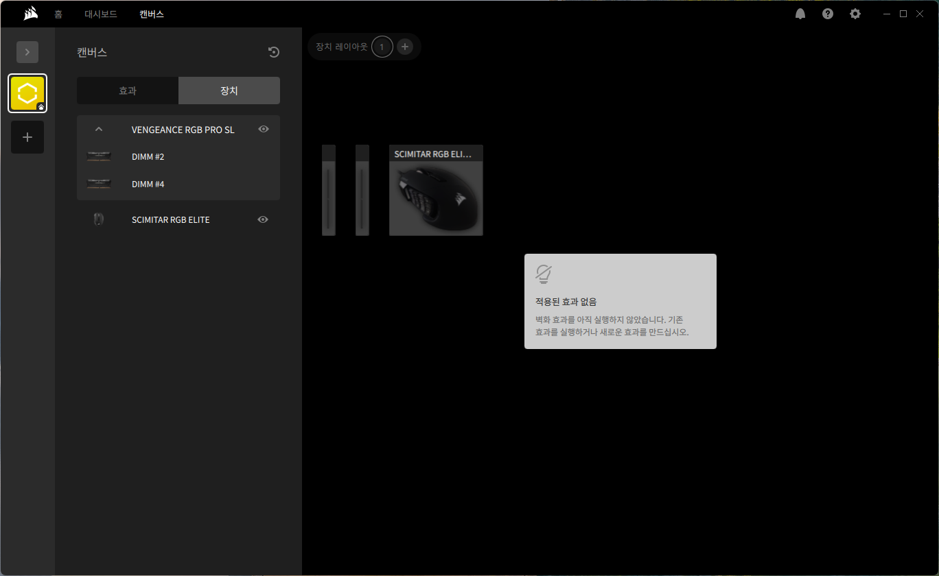Select VENGEANCE RGB PRO SL label

183,130
